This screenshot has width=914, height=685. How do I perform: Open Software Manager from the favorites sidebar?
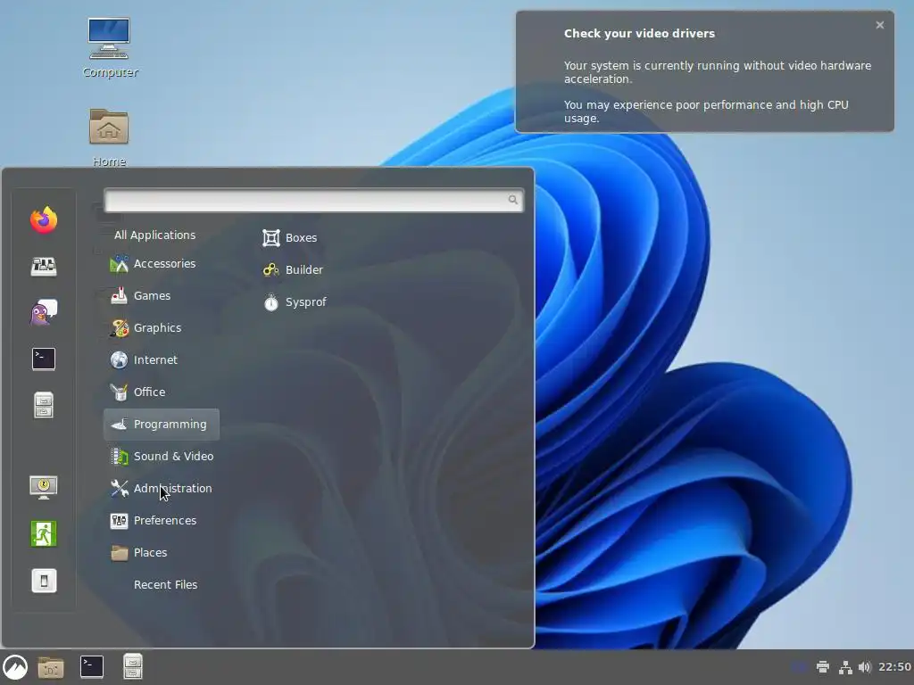click(44, 266)
